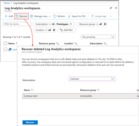Click the blue Recover button
The height and width of the screenshot is (126, 139).
pos(30,122)
